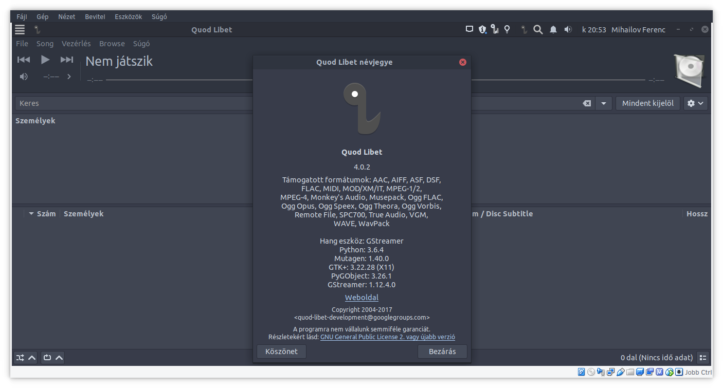The image size is (723, 388).
Task: Click the Mindent kijelöl button
Action: coord(648,103)
